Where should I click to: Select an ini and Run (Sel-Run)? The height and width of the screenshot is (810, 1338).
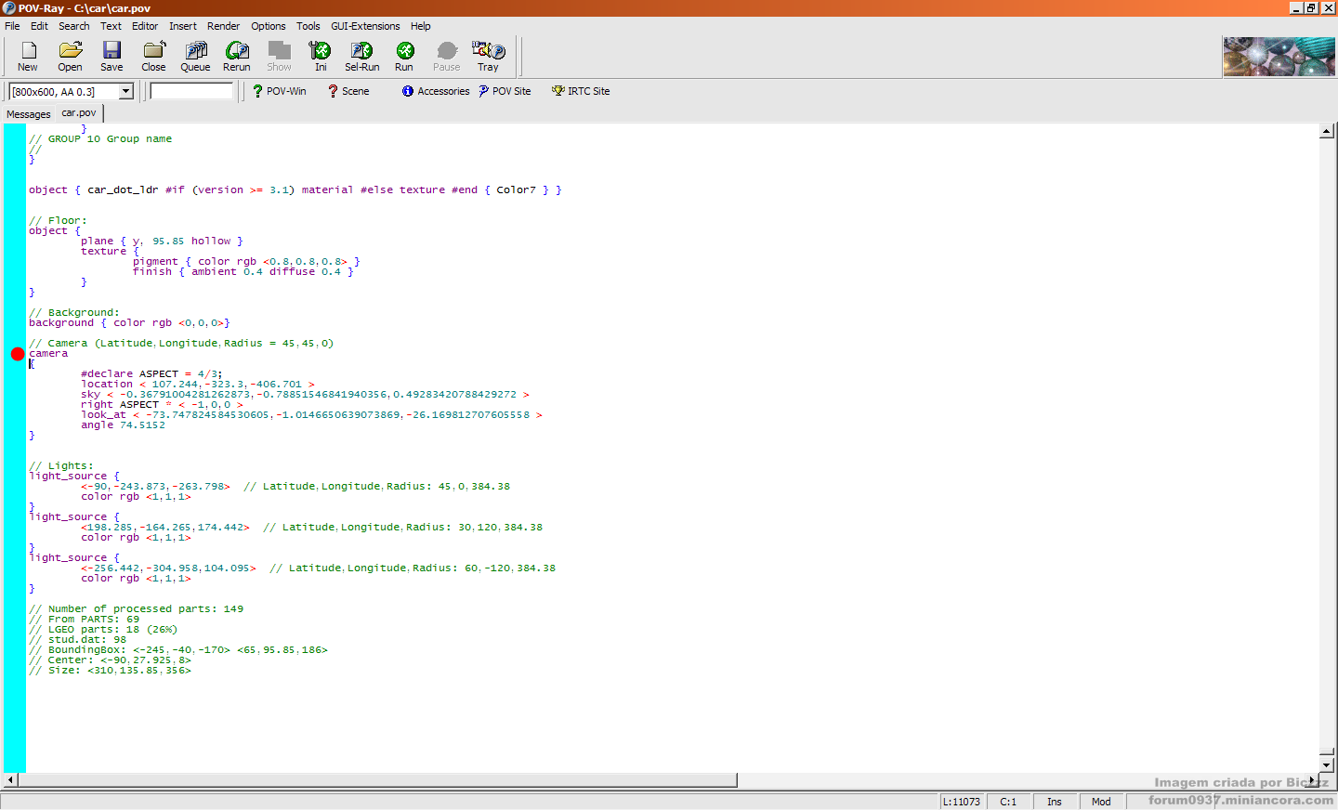362,57
